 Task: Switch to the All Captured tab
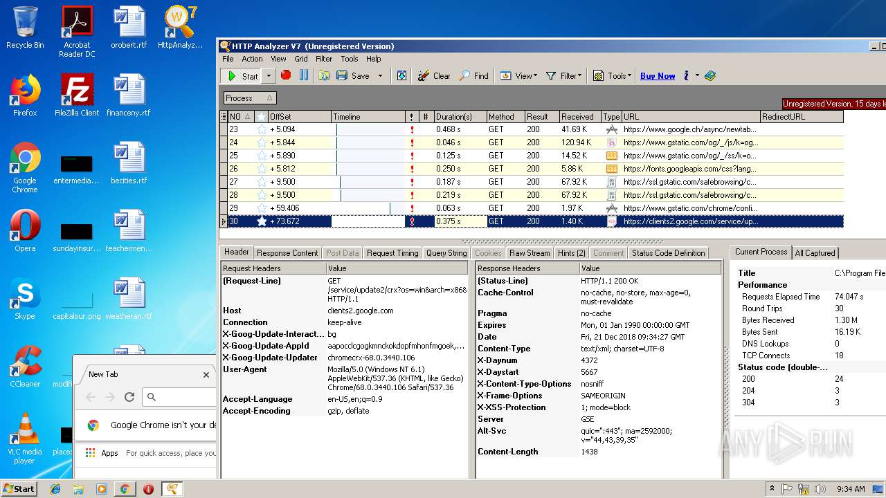(x=815, y=253)
